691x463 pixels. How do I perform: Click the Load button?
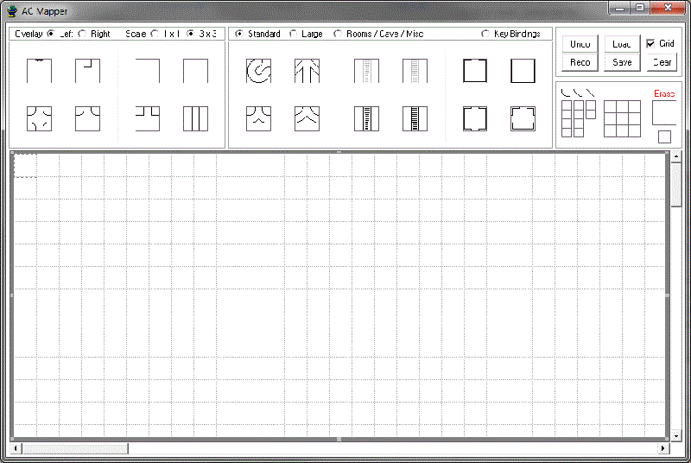622,43
